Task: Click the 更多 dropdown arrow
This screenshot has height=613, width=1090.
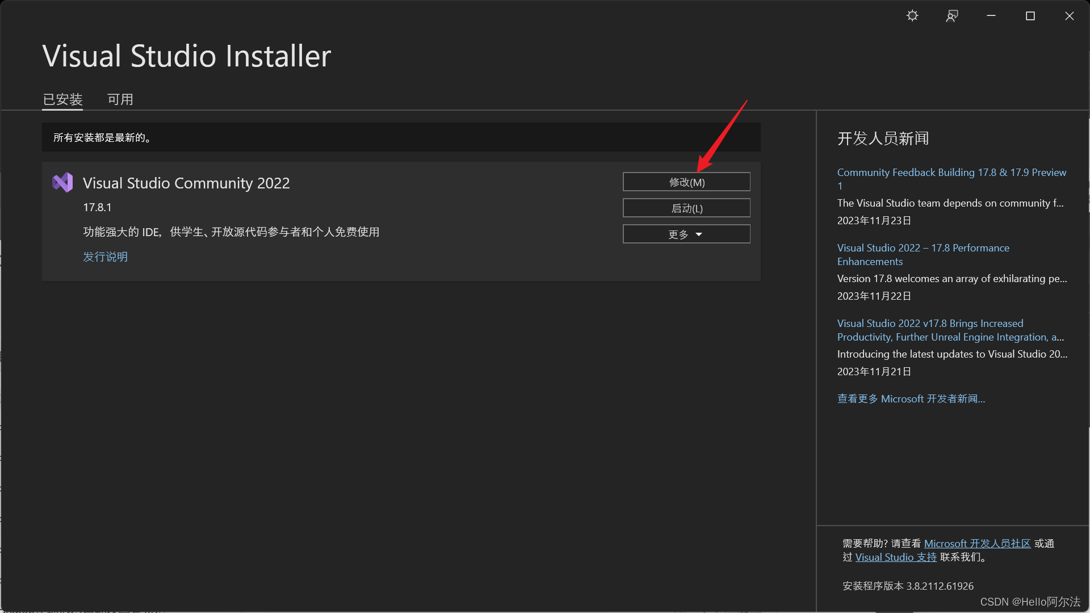Action: [698, 233]
